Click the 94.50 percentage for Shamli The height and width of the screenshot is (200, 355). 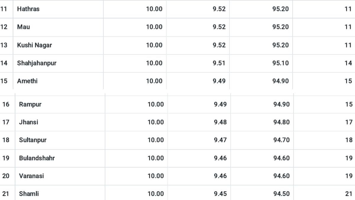[281, 194]
